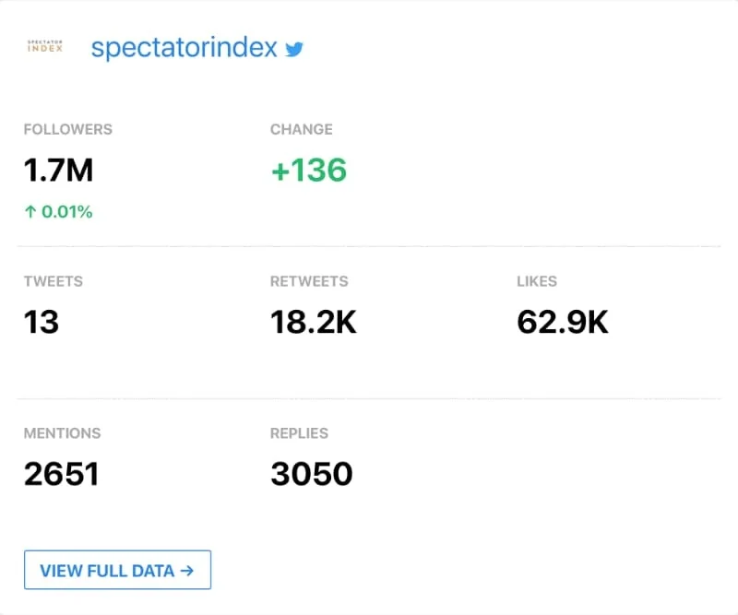This screenshot has height=615, width=738.
Task: Click the Mentions heading label
Action: (x=63, y=432)
